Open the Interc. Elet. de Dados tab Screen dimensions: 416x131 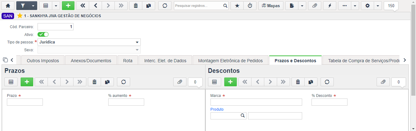point(165,60)
